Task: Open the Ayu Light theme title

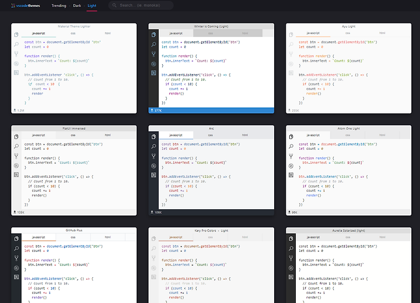Action: click(348, 26)
